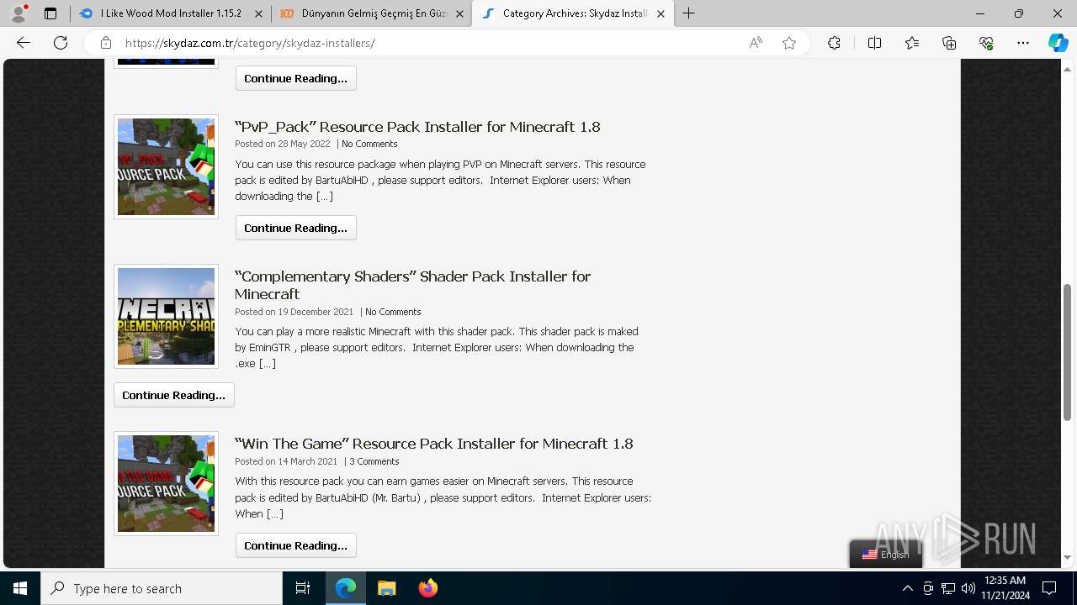Close the Dünyanın Gelmiş Geçmiş tab
The image size is (1077, 605).
coord(459,13)
